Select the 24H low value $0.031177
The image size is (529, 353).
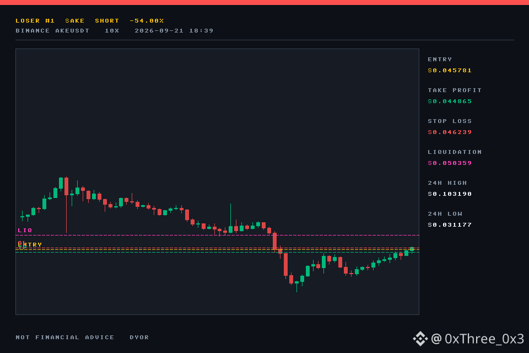click(x=450, y=225)
